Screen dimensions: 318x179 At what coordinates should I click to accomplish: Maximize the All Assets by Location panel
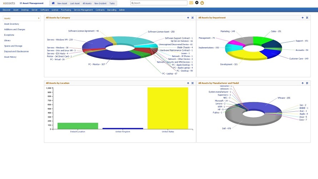(x=193, y=83)
